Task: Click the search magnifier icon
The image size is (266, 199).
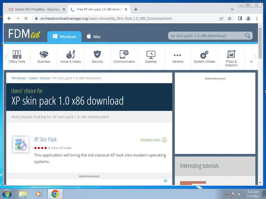Action: 248,36
